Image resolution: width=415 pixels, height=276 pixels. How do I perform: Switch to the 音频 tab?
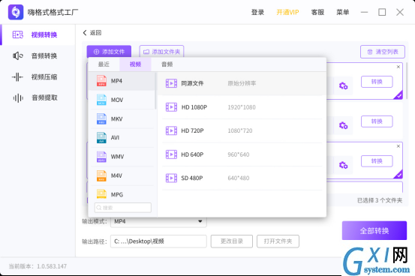[167, 64]
